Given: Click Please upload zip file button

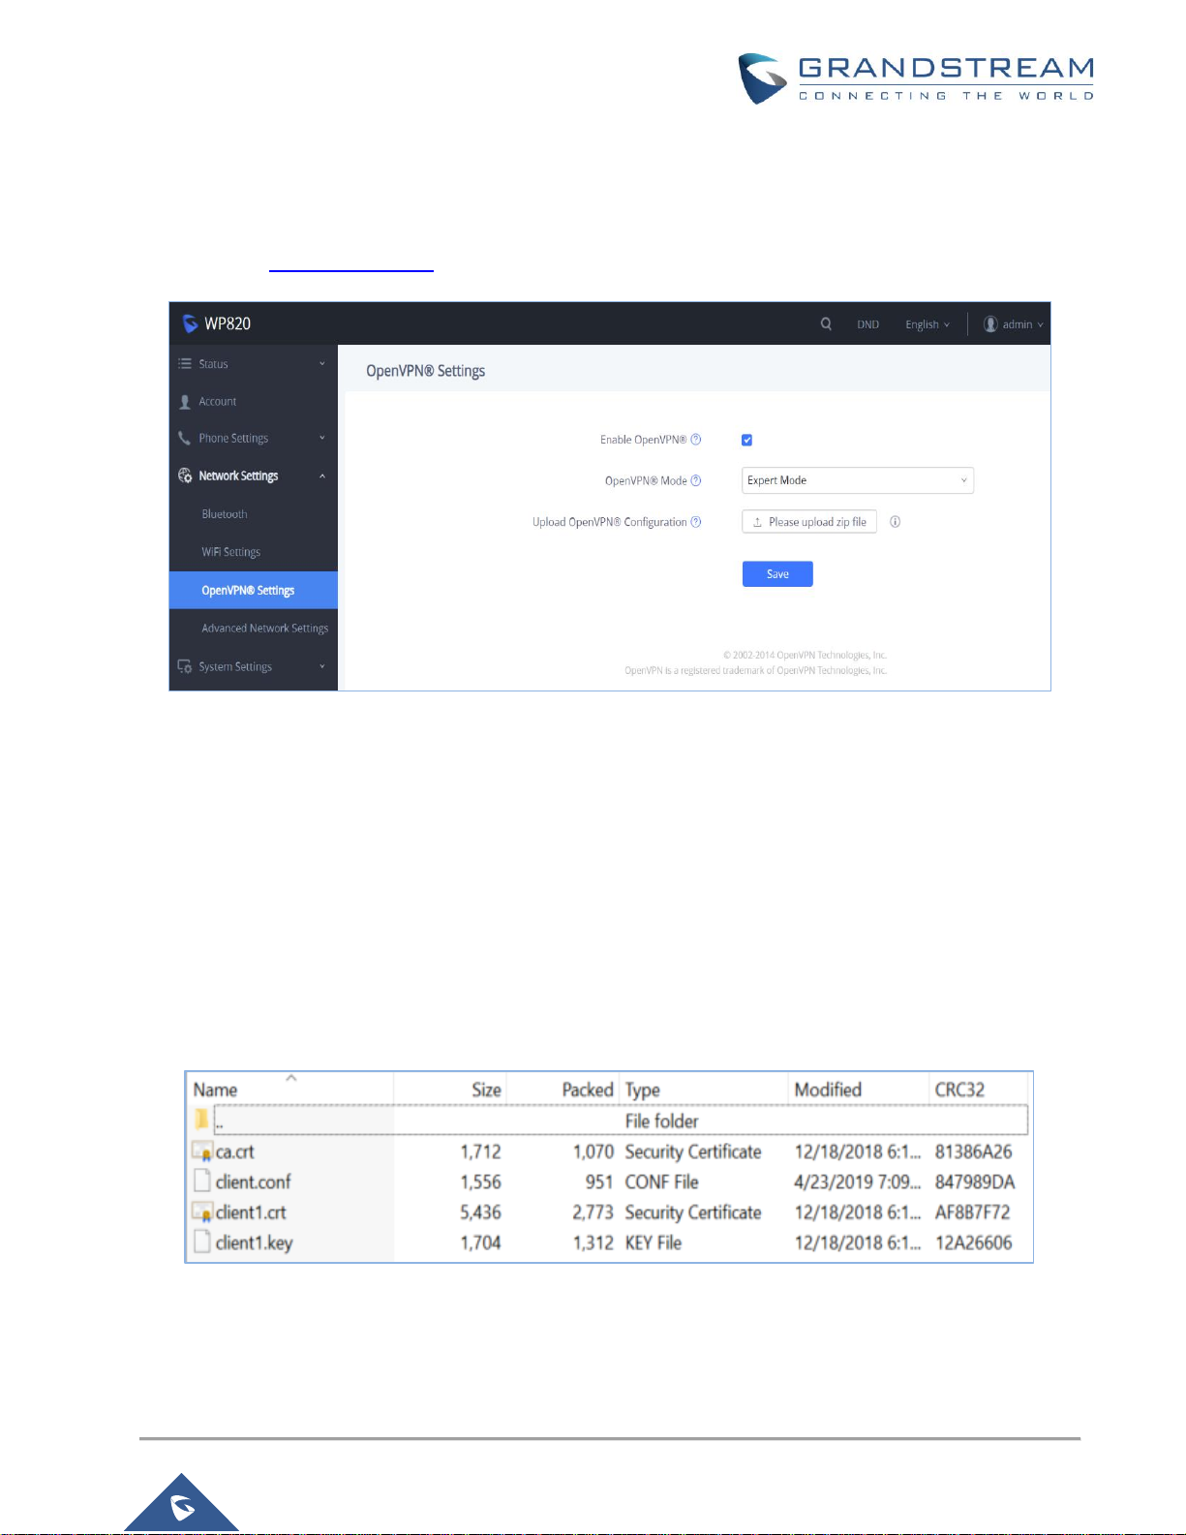Looking at the screenshot, I should 809,522.
